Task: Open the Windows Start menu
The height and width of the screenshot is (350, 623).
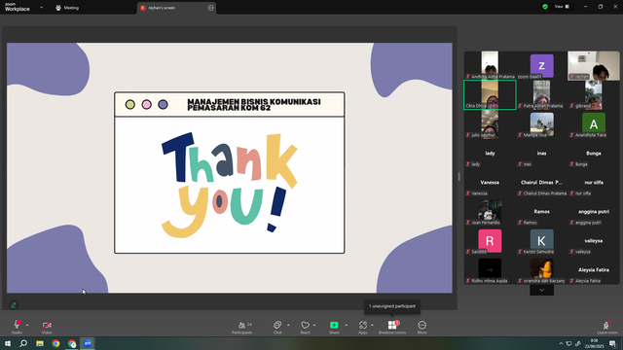Action: click(x=8, y=343)
